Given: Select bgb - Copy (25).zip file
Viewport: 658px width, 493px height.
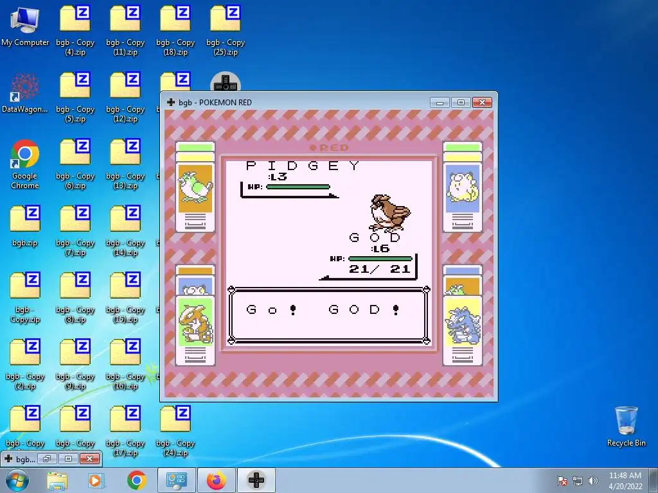Looking at the screenshot, I should click(x=226, y=30).
